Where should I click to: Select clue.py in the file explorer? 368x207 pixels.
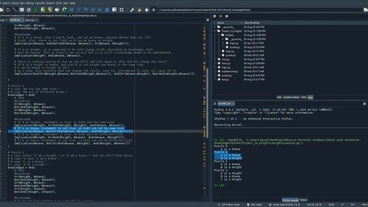225,59
